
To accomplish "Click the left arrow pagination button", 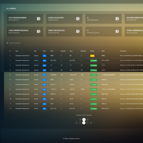I will (80, 119).
